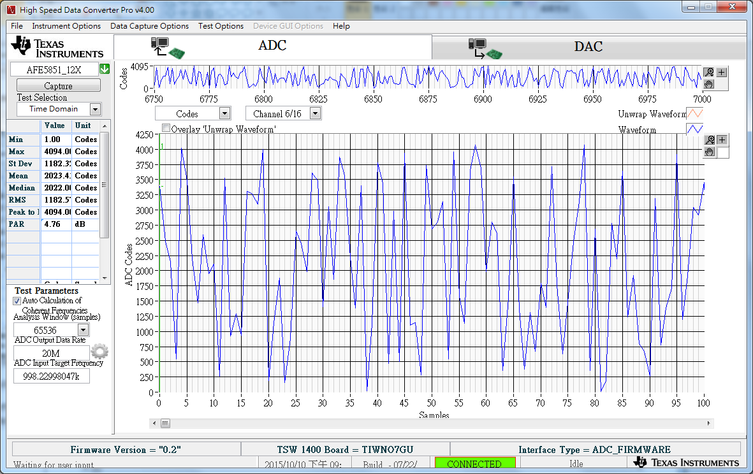Click the DAC output board icon
The width and height of the screenshot is (753, 474).
click(485, 48)
